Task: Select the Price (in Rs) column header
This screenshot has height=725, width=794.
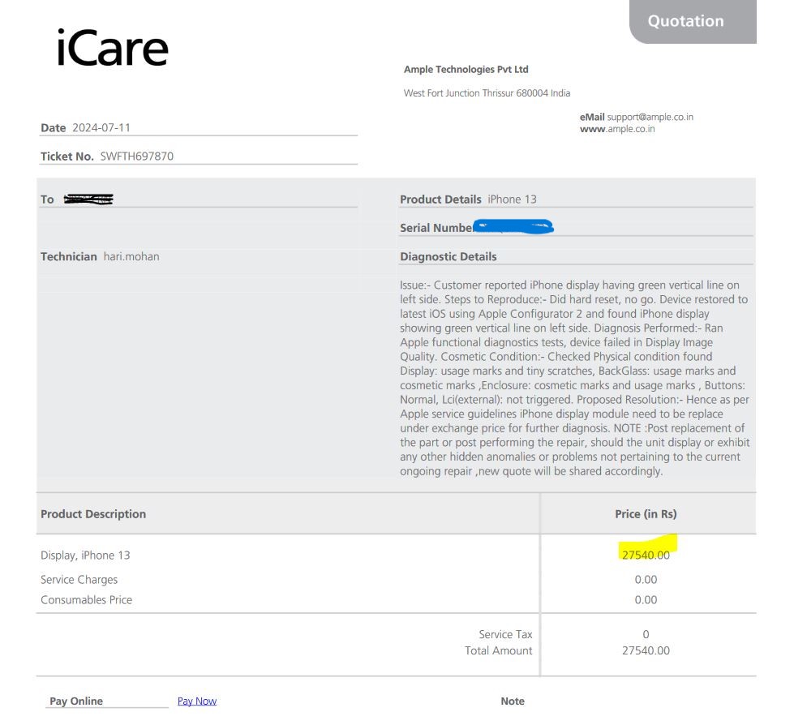Action: pyautogui.click(x=646, y=514)
